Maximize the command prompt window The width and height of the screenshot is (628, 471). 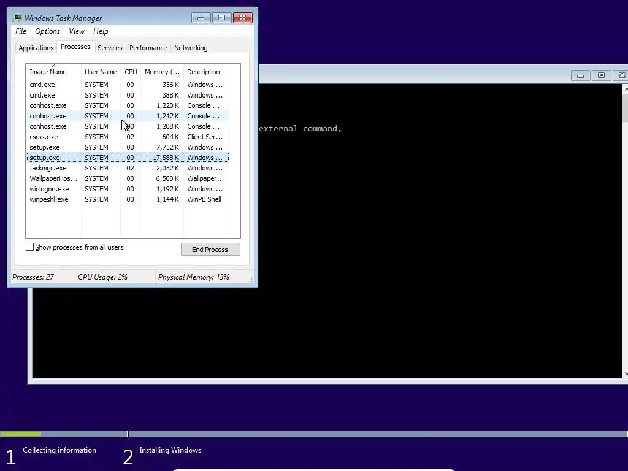601,75
